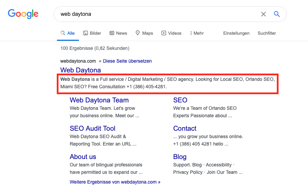Image resolution: width=308 pixels, height=191 pixels.
Task: Switch to the Maps tab
Action: (x=144, y=33)
